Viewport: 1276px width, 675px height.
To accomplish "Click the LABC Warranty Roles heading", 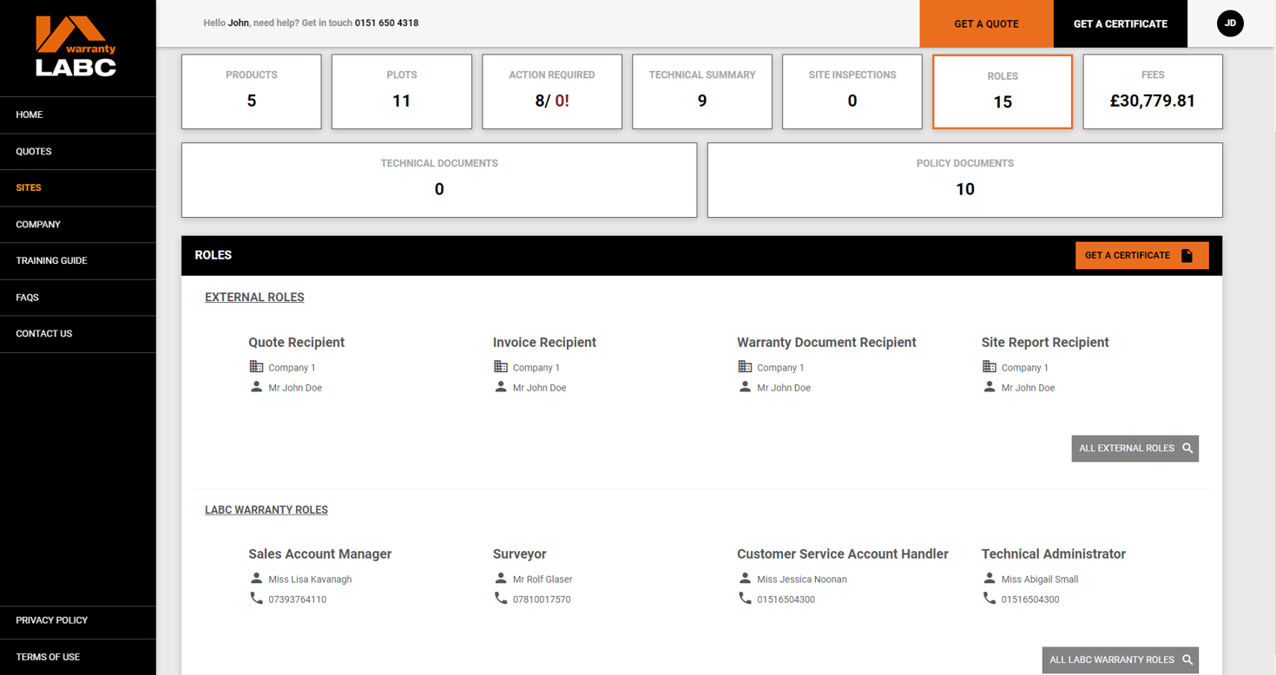I will coord(266,510).
